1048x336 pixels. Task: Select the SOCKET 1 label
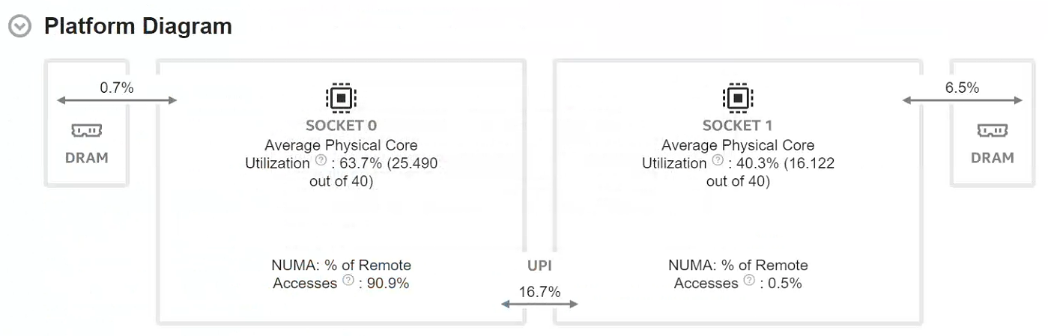pos(738,126)
